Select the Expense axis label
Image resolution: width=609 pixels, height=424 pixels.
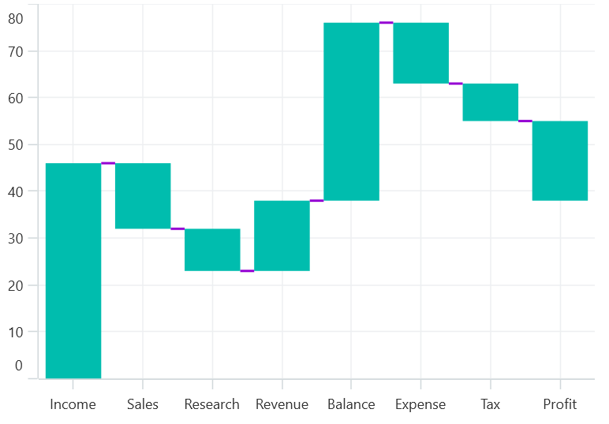pyautogui.click(x=420, y=404)
